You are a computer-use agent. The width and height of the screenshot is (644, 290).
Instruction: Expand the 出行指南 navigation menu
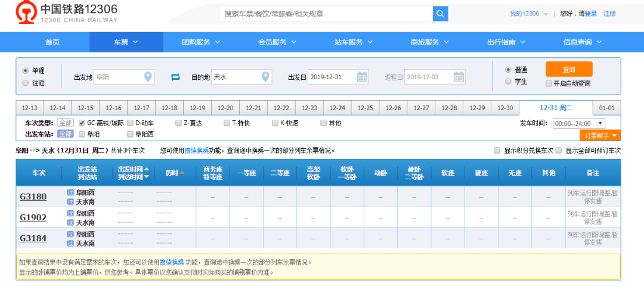[x=506, y=42]
